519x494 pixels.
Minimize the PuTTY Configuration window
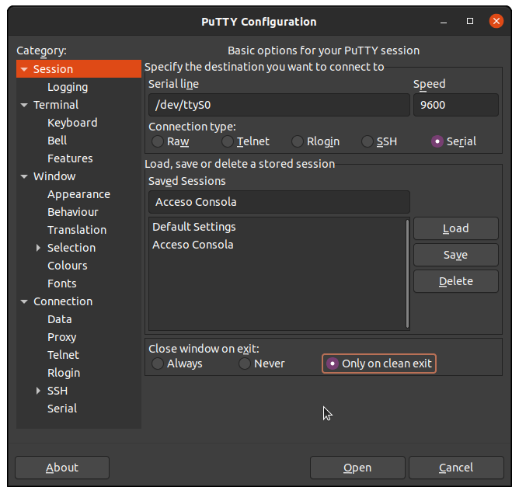(444, 22)
